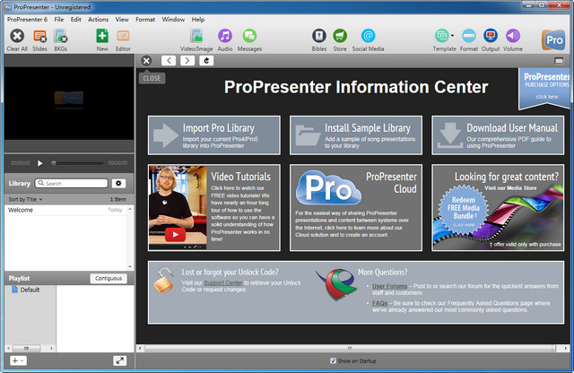The image size is (574, 373).
Task: Open the User Forums link
Action: click(389, 286)
